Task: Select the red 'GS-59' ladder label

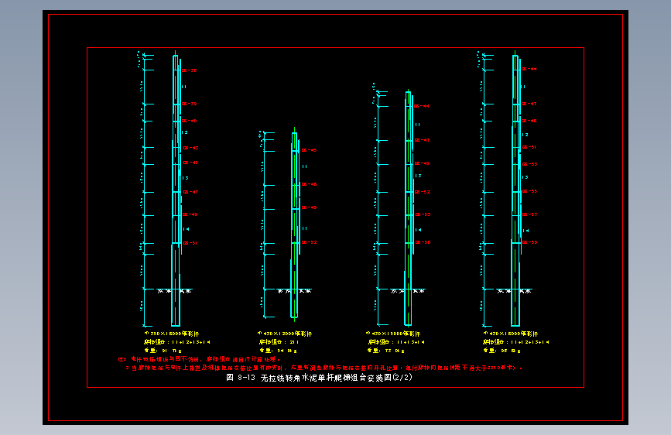Action: (530, 242)
